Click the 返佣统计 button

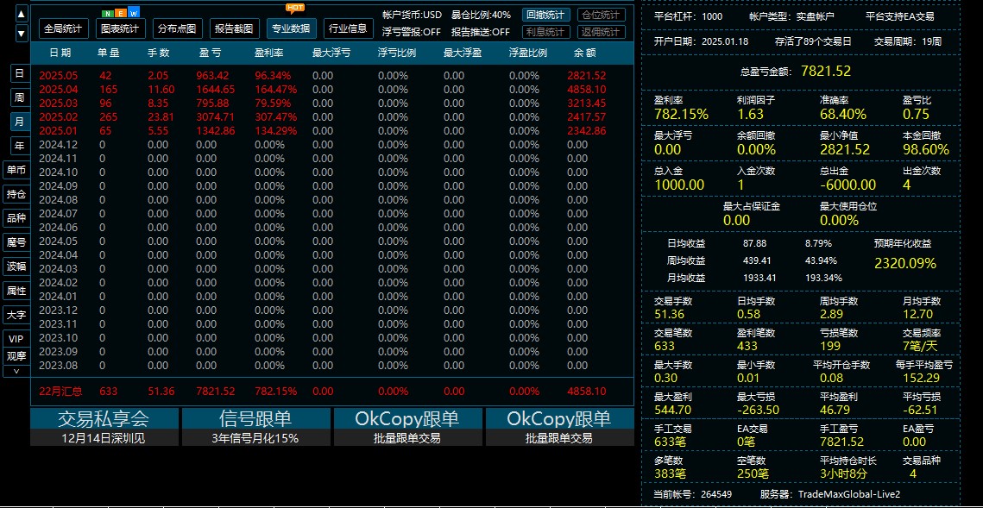pos(601,32)
